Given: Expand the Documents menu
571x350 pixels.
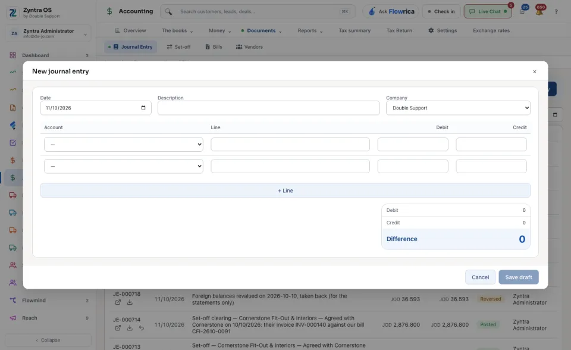Looking at the screenshot, I should pos(262,30).
